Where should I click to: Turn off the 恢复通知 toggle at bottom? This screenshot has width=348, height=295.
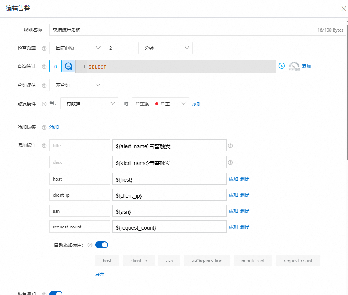[56, 293]
